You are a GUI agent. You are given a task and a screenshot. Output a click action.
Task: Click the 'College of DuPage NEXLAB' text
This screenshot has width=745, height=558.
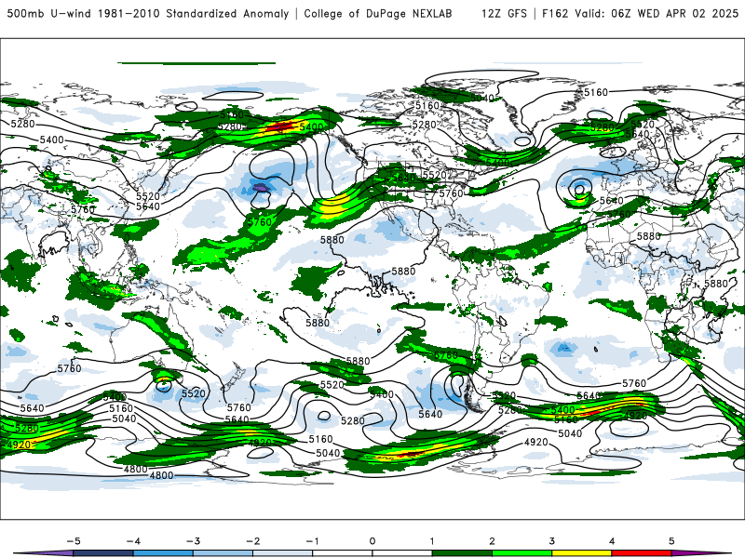(x=378, y=13)
